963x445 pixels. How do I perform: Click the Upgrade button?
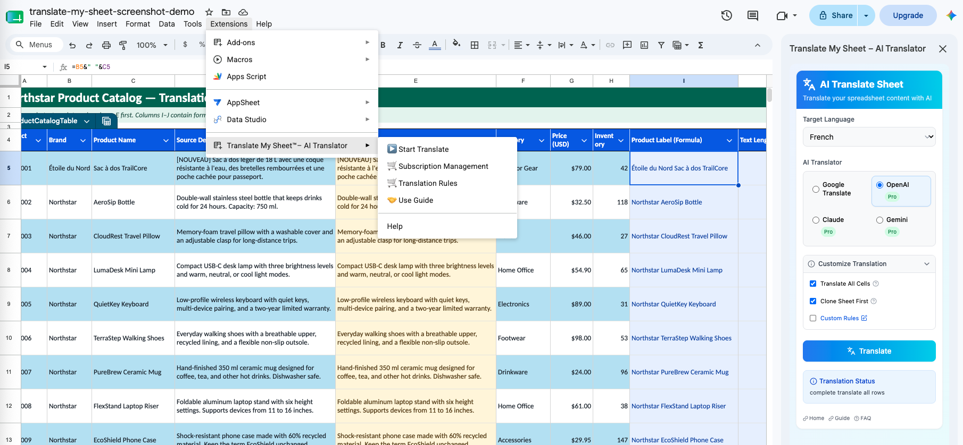[908, 15]
